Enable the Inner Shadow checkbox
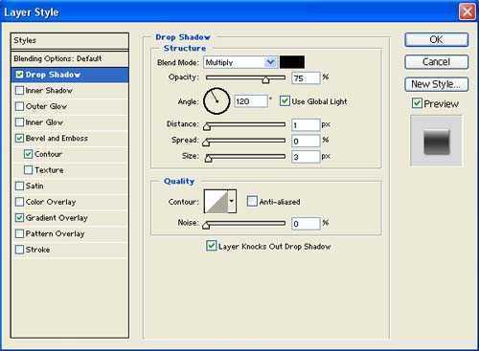 click(x=19, y=91)
